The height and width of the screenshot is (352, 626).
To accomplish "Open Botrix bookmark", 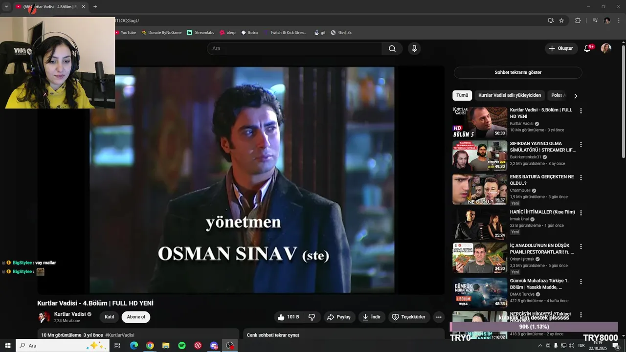I will (249, 33).
